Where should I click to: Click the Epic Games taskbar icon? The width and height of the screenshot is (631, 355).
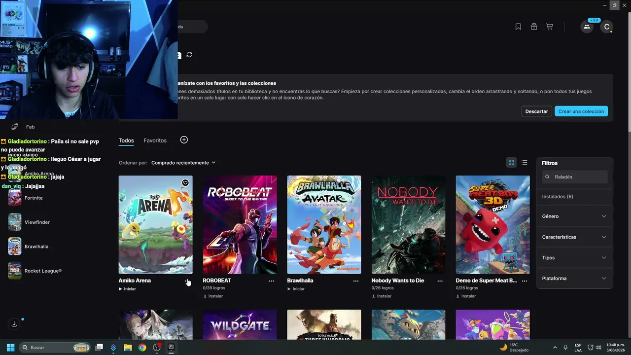click(171, 348)
